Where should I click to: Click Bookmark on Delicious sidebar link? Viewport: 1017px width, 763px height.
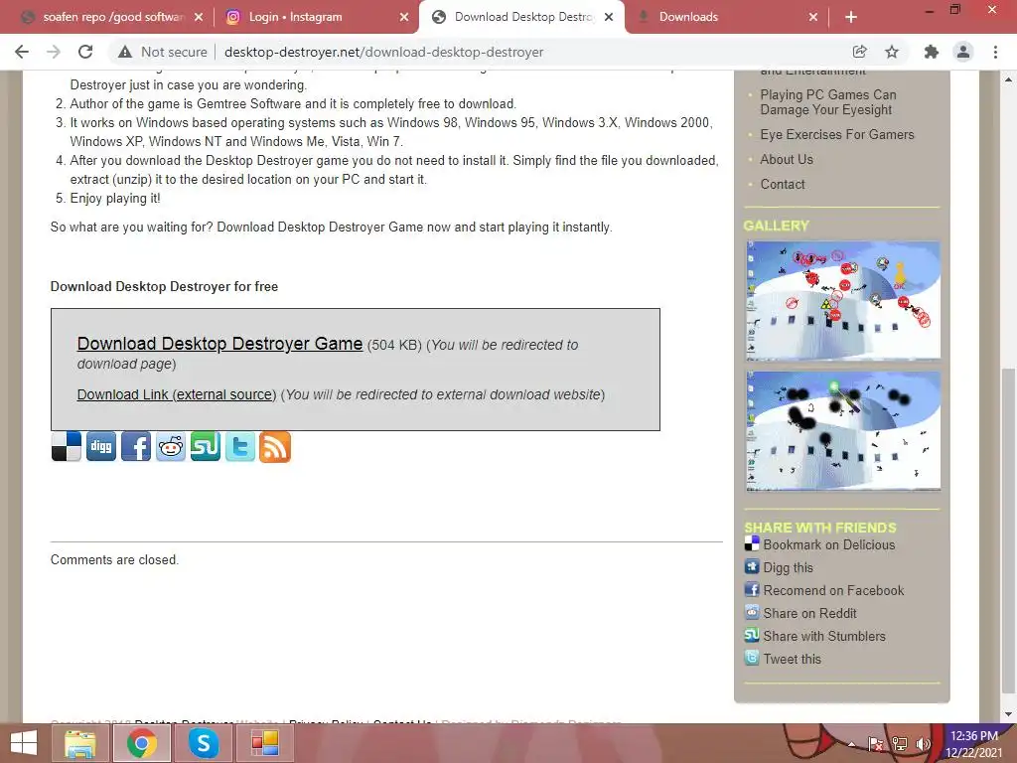pos(829,545)
